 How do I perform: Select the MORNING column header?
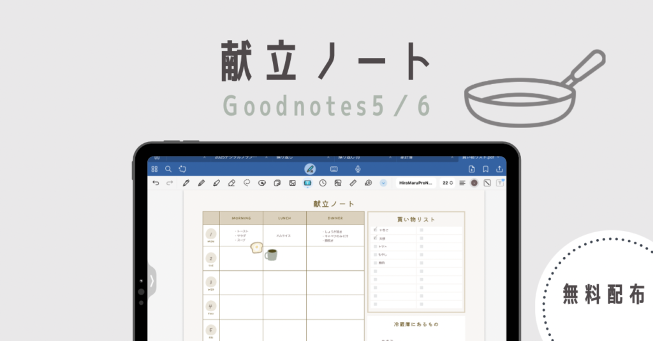pyautogui.click(x=242, y=218)
